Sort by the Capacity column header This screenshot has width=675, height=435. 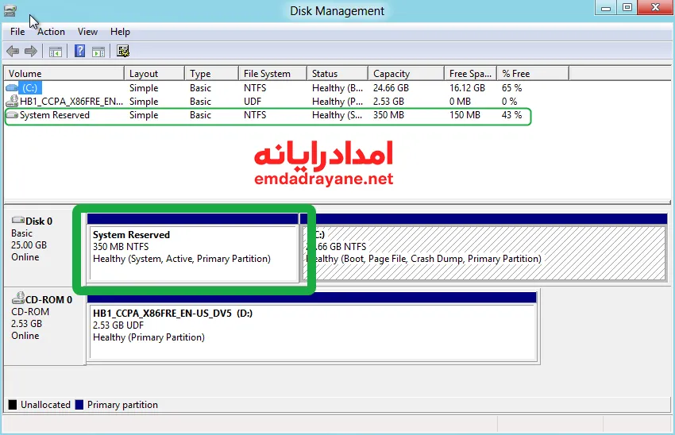(406, 74)
